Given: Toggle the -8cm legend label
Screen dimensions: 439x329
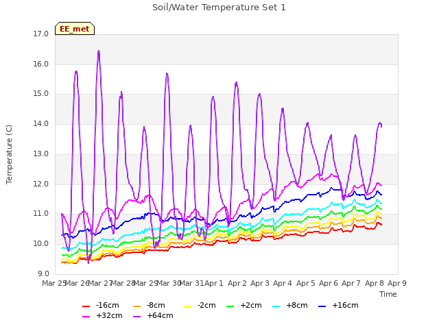Looking at the screenshot, I should click(156, 305).
